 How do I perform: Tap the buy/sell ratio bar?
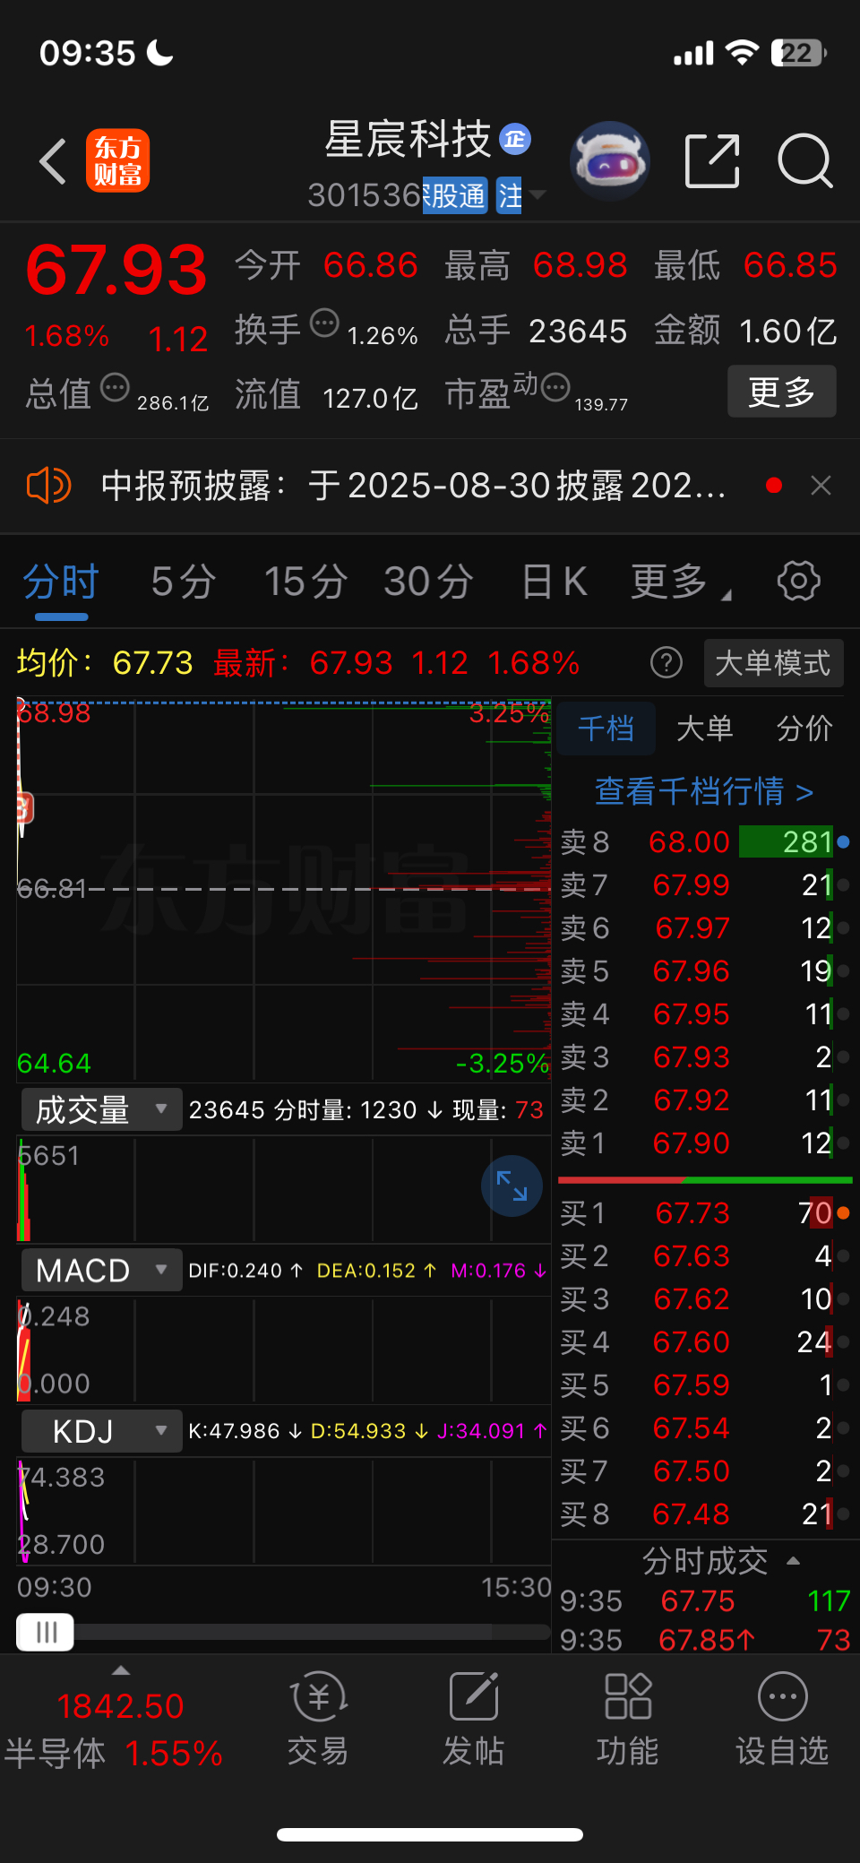pyautogui.click(x=704, y=1180)
